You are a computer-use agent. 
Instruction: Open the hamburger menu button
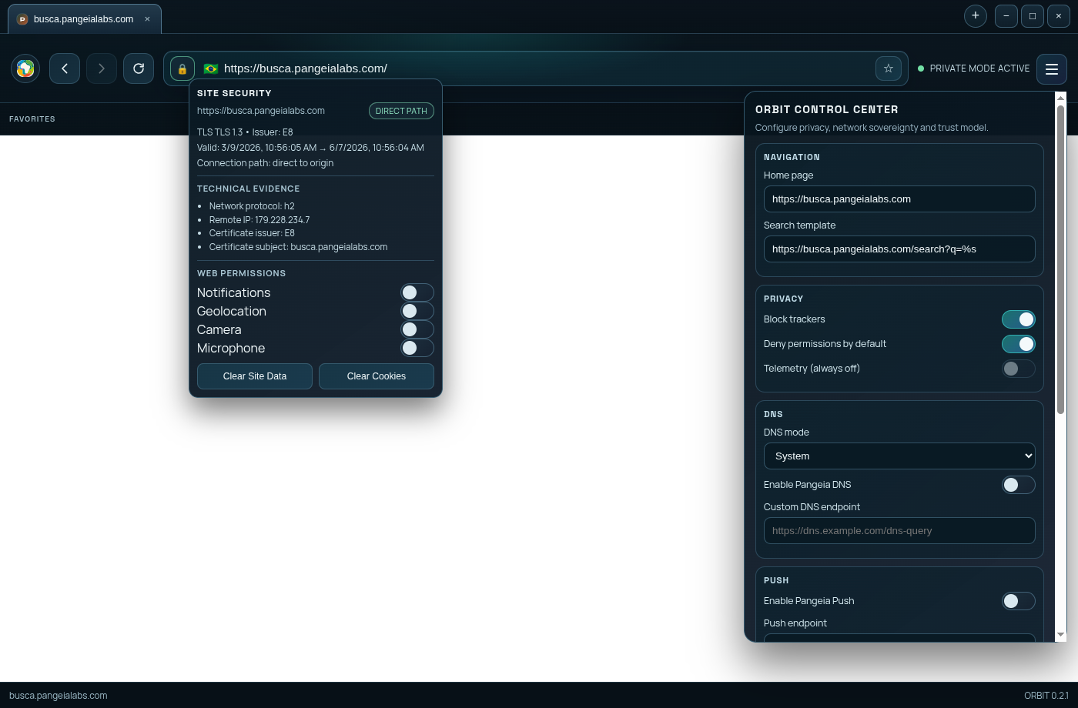click(1052, 69)
